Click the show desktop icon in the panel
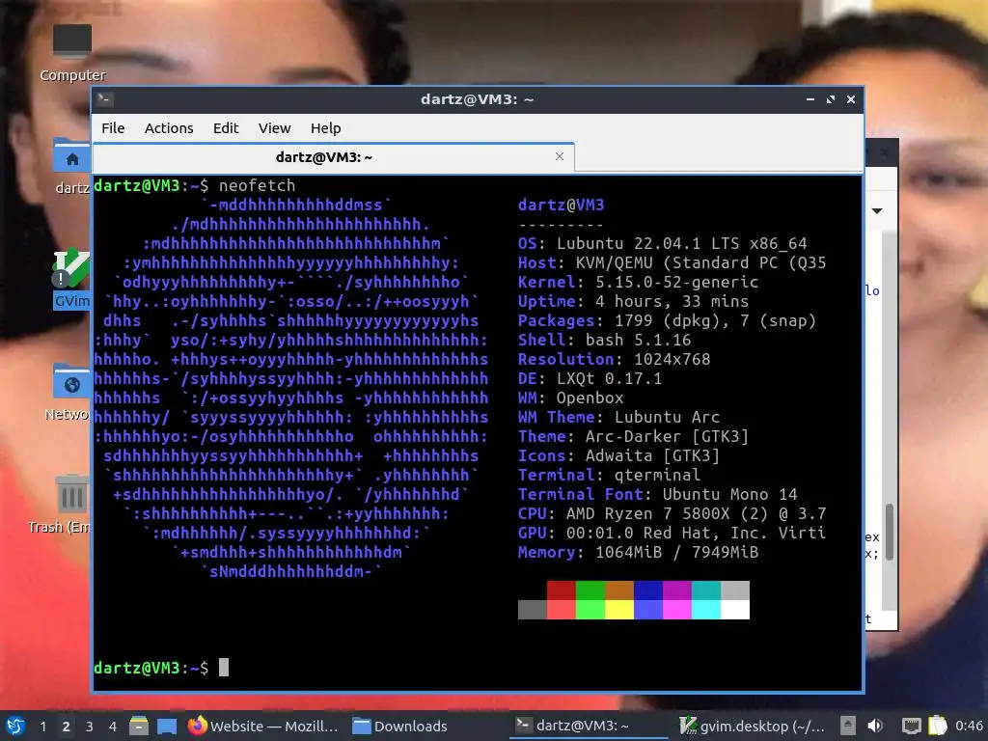The height and width of the screenshot is (741, 988). pyautogui.click(x=167, y=726)
